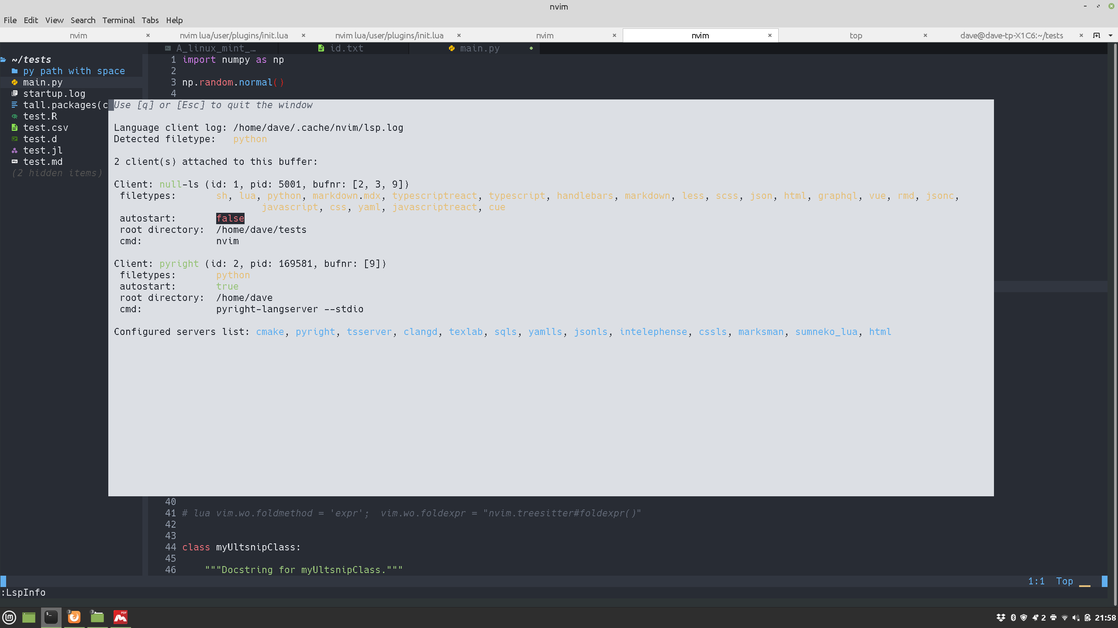Click the 'true' autostart value
The width and height of the screenshot is (1118, 628).
coord(228,287)
